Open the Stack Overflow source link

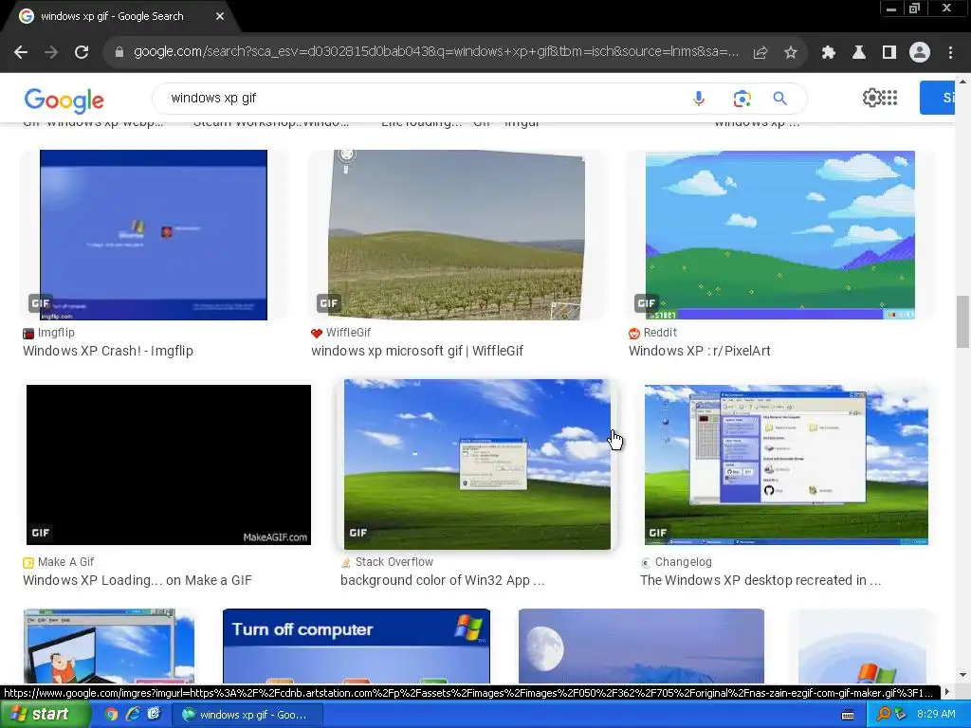[x=387, y=562]
